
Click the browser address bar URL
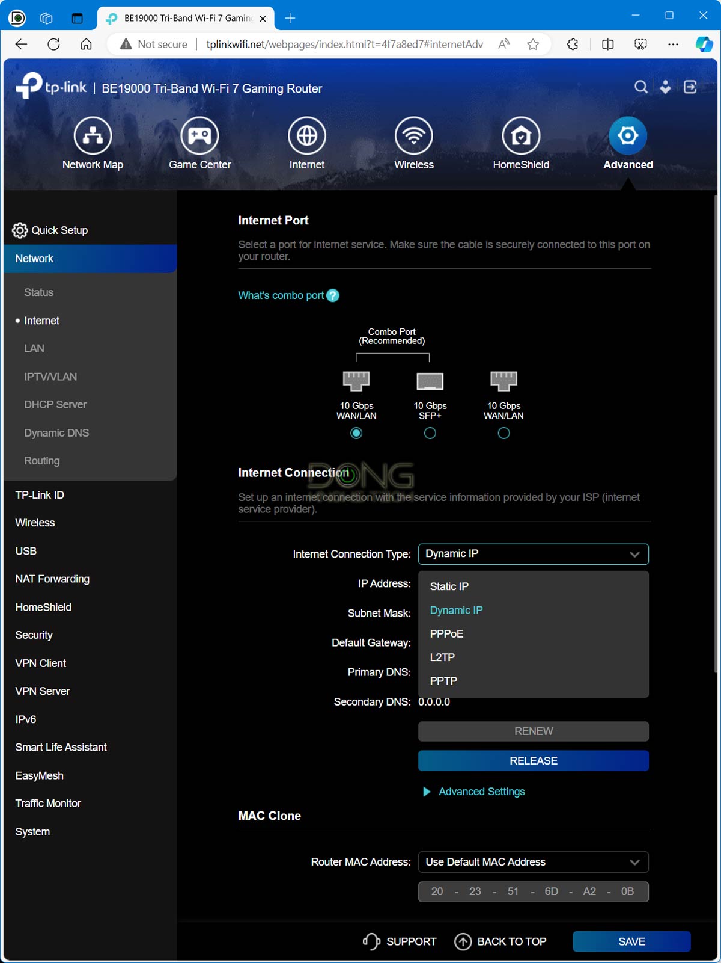[x=344, y=44]
